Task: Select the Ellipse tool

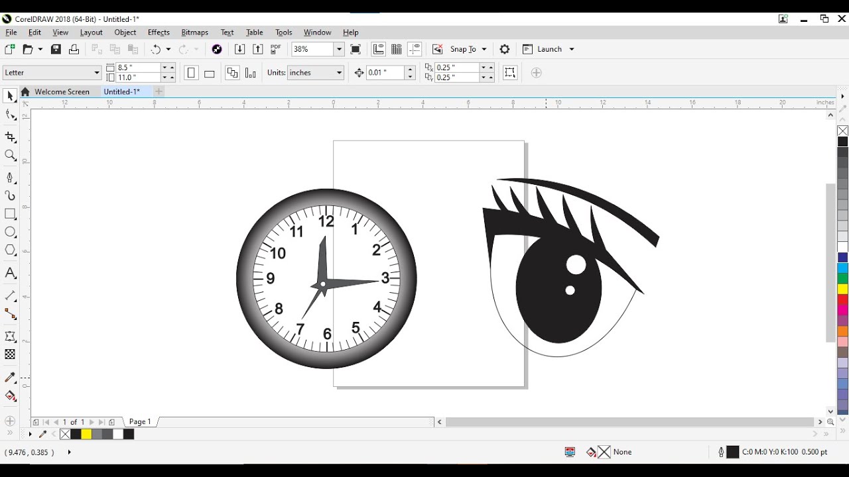Action: pyautogui.click(x=10, y=233)
